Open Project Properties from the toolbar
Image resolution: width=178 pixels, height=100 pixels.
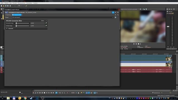(10, 6)
